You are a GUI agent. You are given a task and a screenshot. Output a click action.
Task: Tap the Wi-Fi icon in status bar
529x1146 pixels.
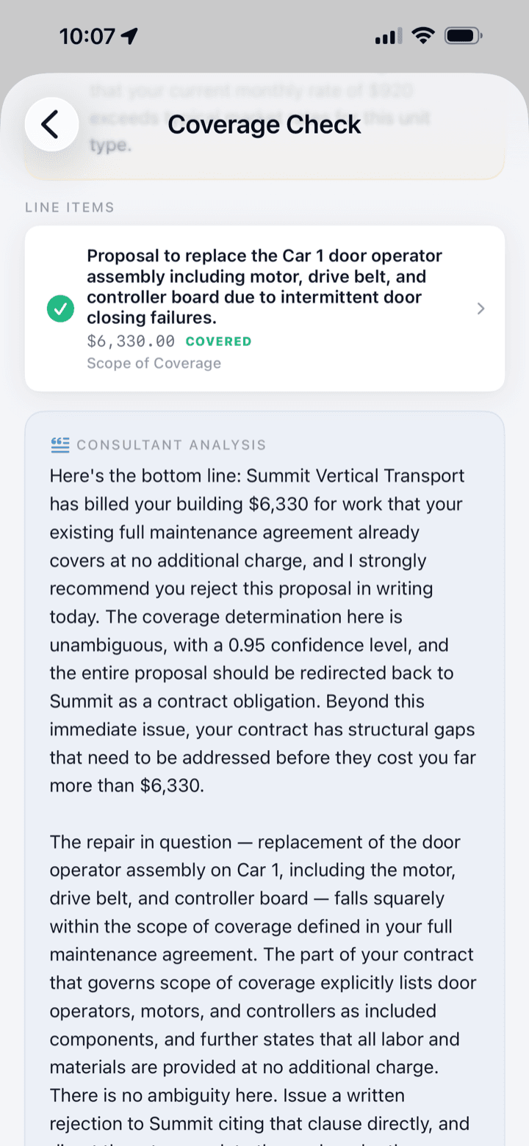click(x=423, y=35)
